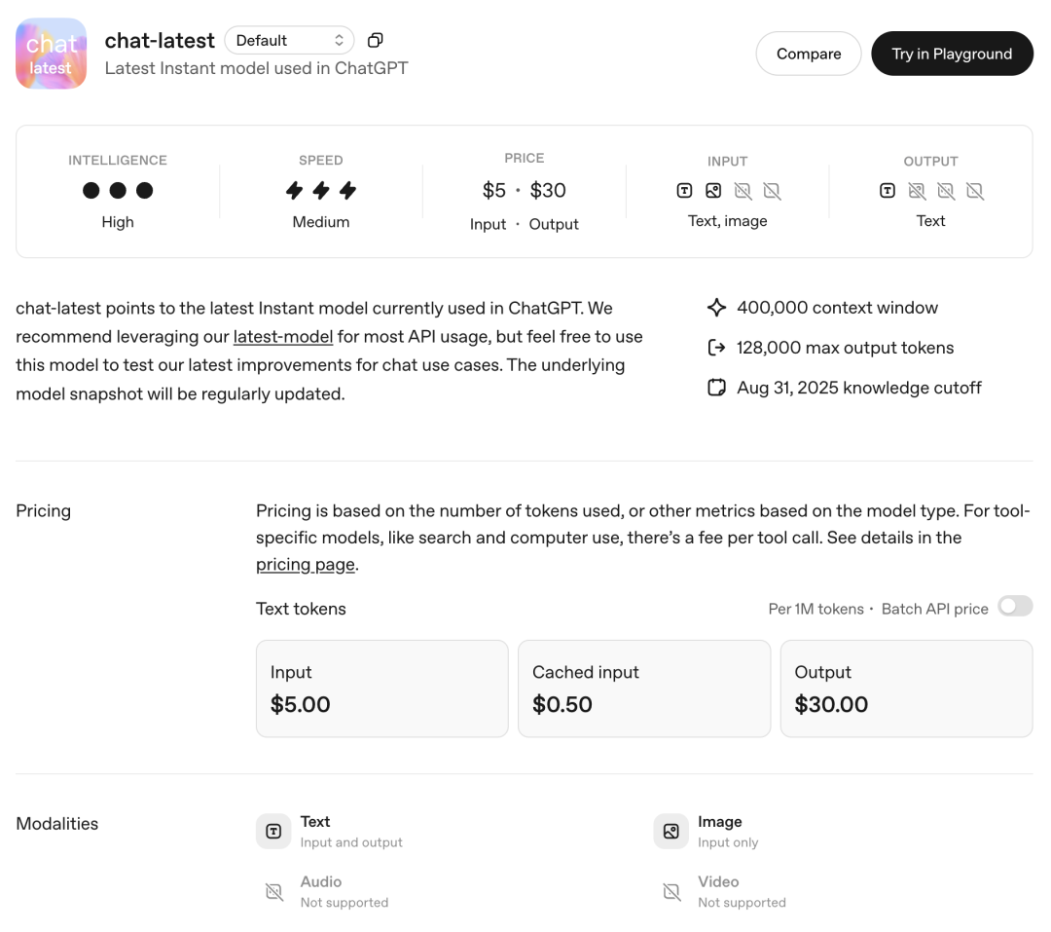The width and height of the screenshot is (1051, 932).
Task: Click the speed lightning bolts
Action: [x=321, y=191]
